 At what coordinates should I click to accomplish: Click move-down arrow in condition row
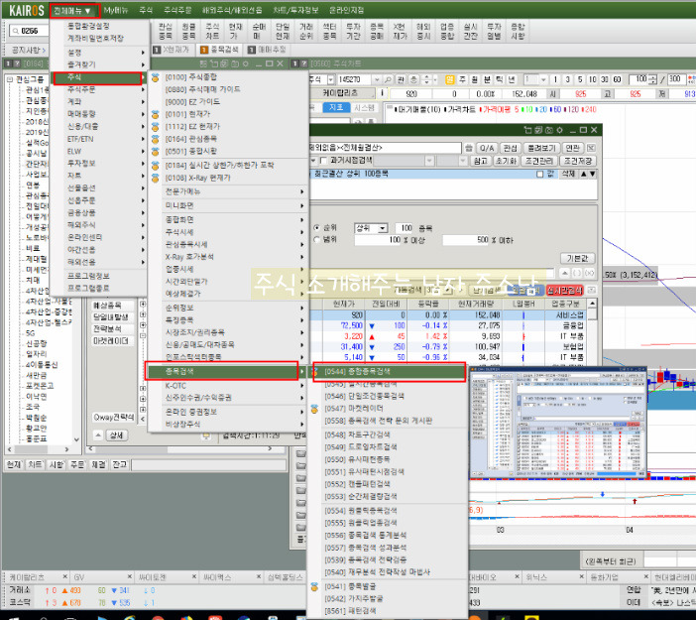[x=592, y=175]
